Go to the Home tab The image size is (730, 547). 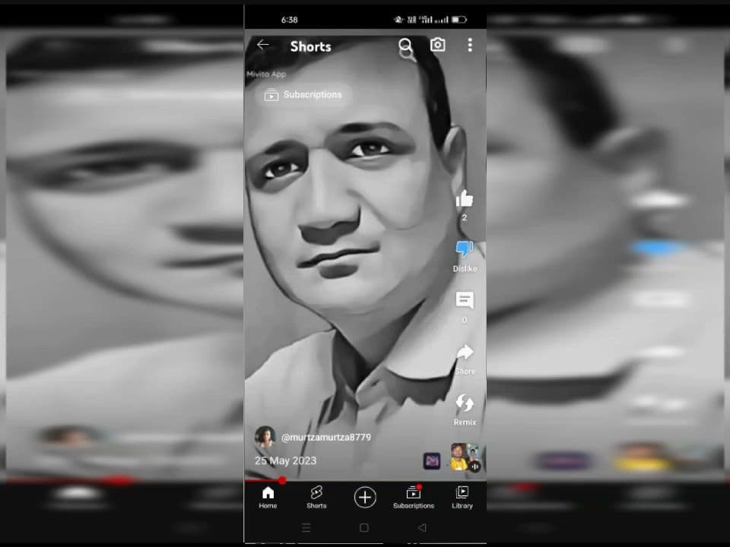pyautogui.click(x=268, y=498)
